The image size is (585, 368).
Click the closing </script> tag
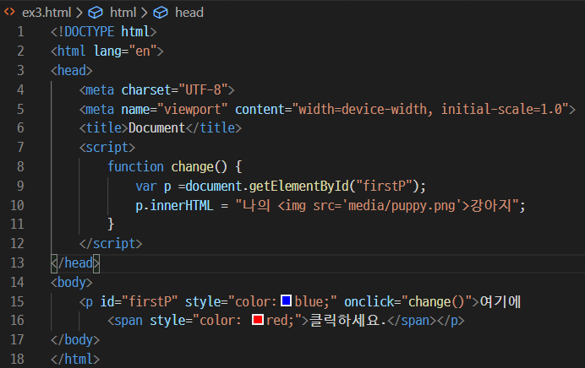[111, 244]
